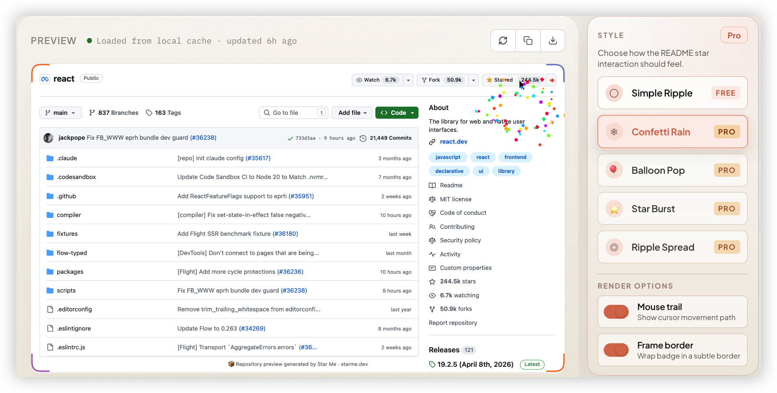Screen dimensions: 777x393
Task: Open the #36238 link in commit header
Action: pos(203,138)
